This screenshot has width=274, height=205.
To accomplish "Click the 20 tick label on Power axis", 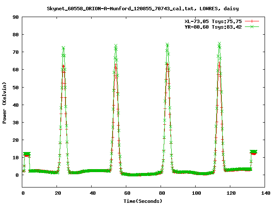I will click(x=15, y=140).
